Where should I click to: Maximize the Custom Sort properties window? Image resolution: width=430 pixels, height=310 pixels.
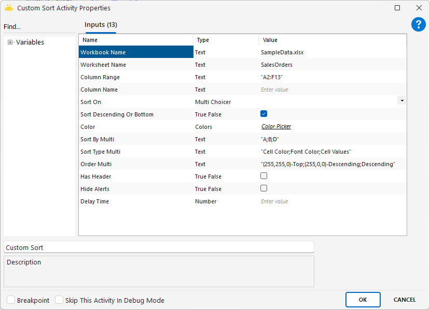[x=397, y=8]
